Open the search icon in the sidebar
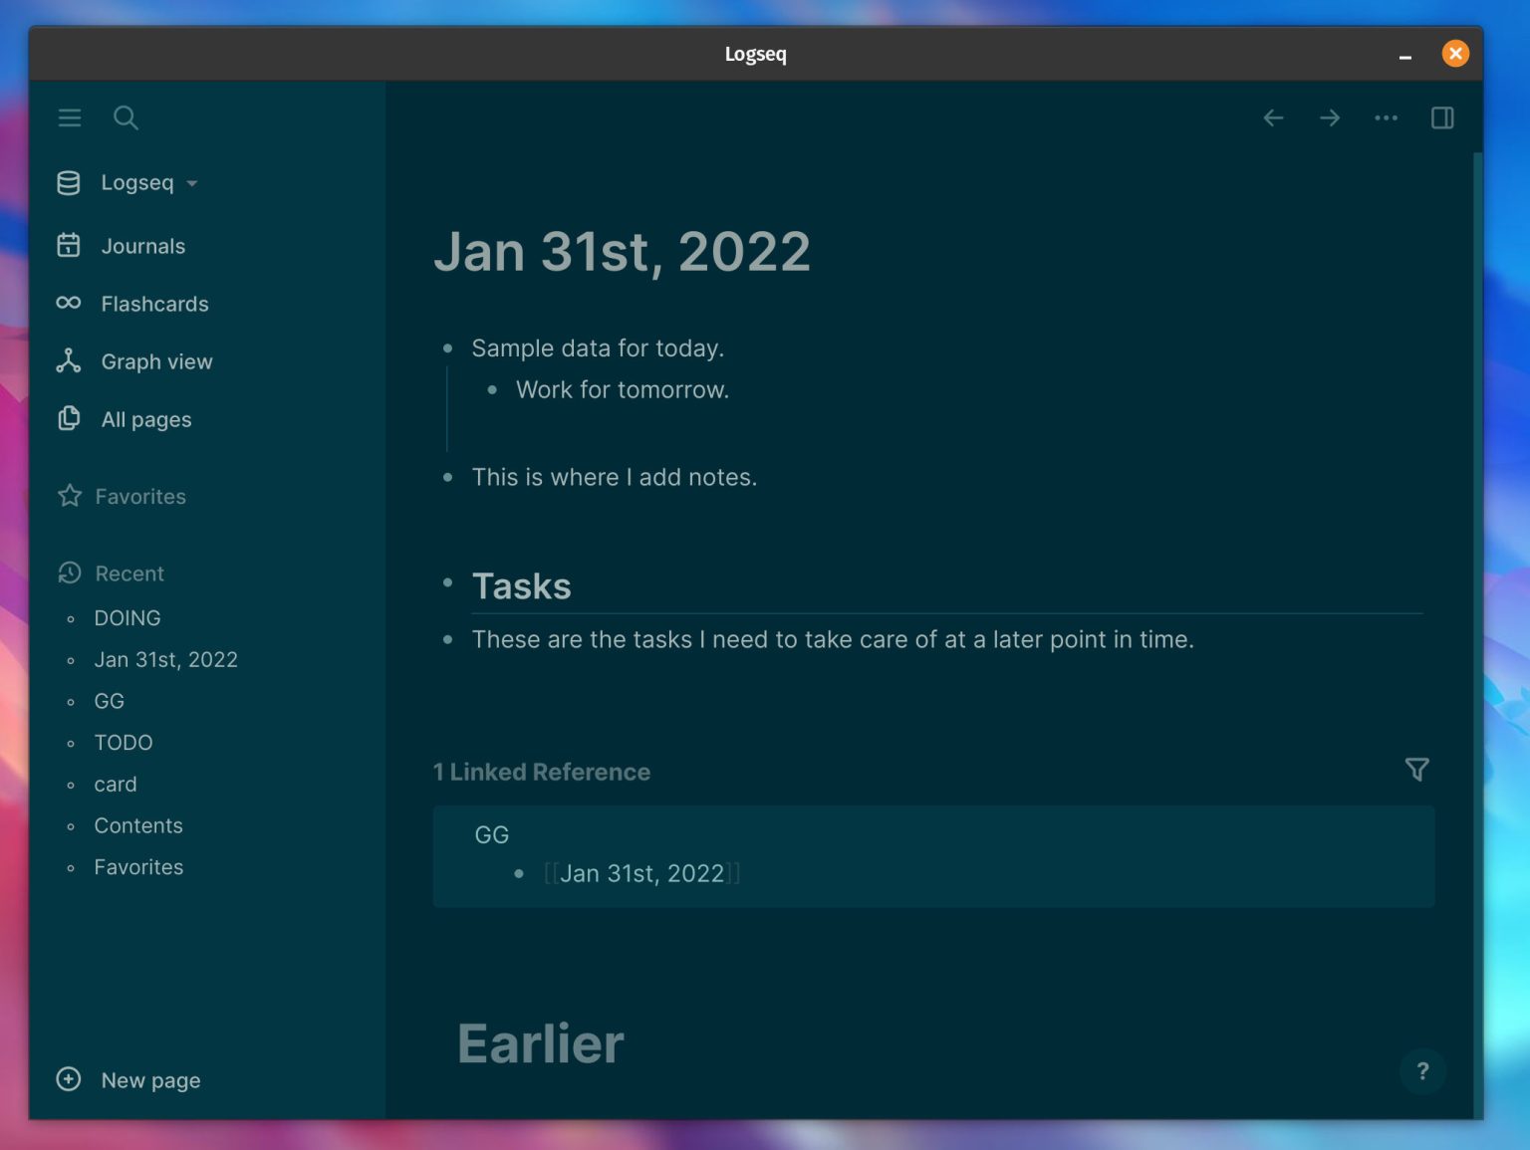The height and width of the screenshot is (1150, 1530). [126, 117]
